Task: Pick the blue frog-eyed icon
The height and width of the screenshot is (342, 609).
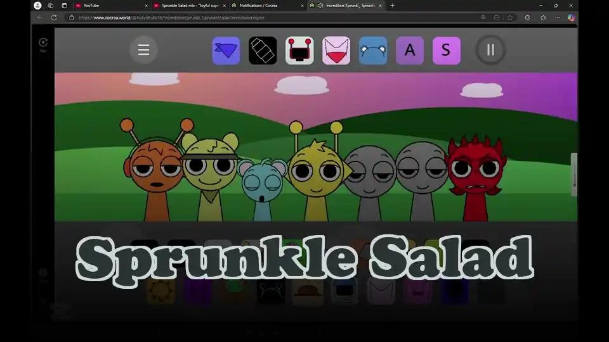Action: pos(373,51)
